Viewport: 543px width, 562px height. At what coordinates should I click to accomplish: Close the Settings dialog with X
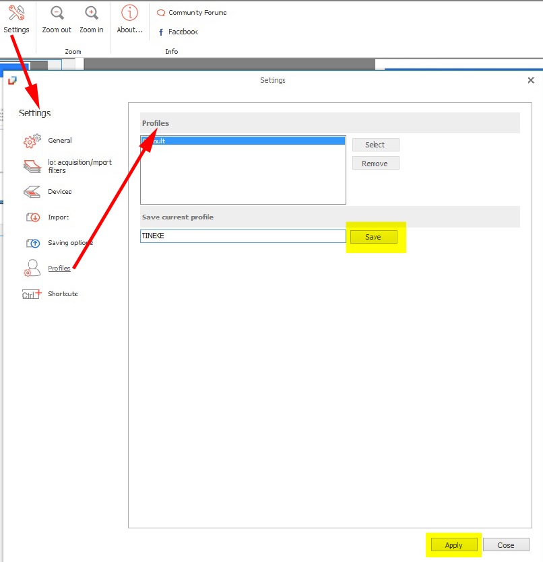531,80
